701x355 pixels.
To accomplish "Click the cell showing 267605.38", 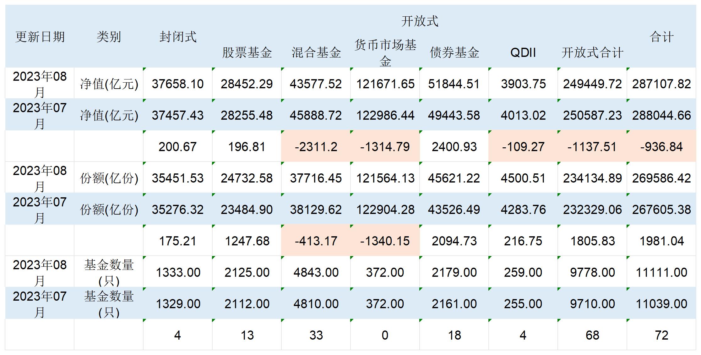I will click(661, 210).
